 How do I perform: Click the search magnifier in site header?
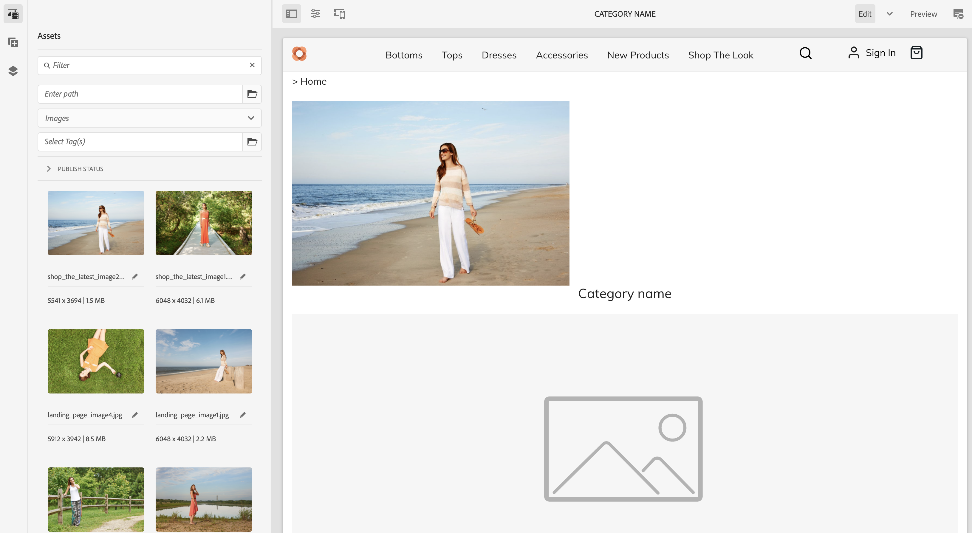click(x=805, y=53)
